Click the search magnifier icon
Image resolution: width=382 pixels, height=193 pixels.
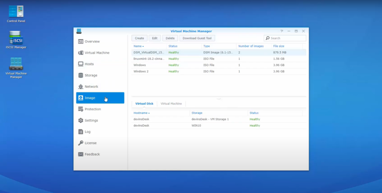point(268,38)
